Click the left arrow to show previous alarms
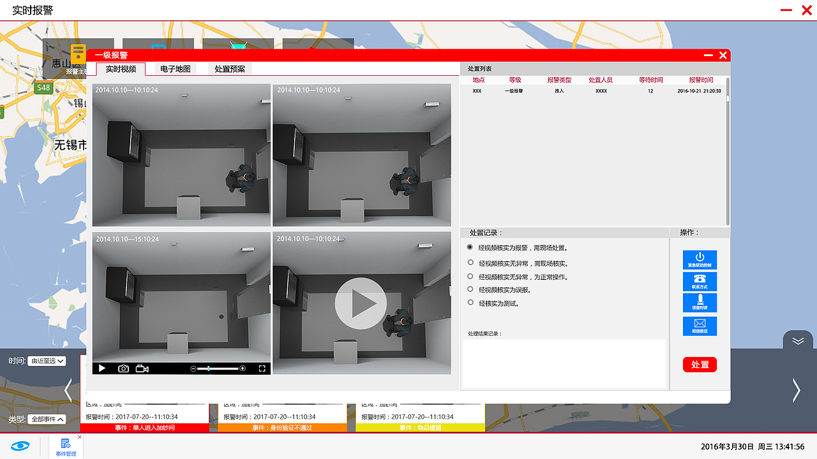Image resolution: width=817 pixels, height=459 pixels. click(68, 390)
